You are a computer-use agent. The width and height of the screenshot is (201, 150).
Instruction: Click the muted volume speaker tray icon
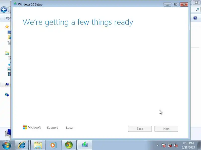coord(175,145)
